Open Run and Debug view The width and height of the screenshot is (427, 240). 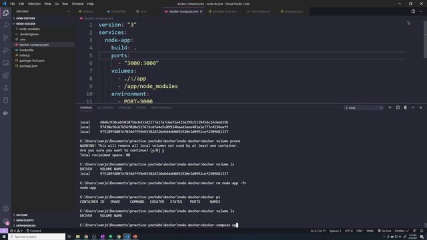pos(6,51)
